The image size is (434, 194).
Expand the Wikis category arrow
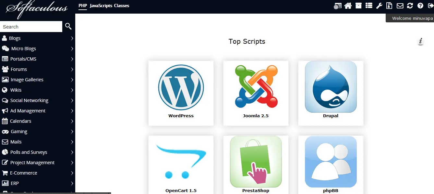click(72, 90)
